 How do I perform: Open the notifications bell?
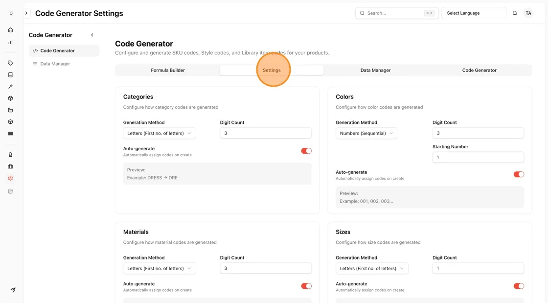[515, 13]
